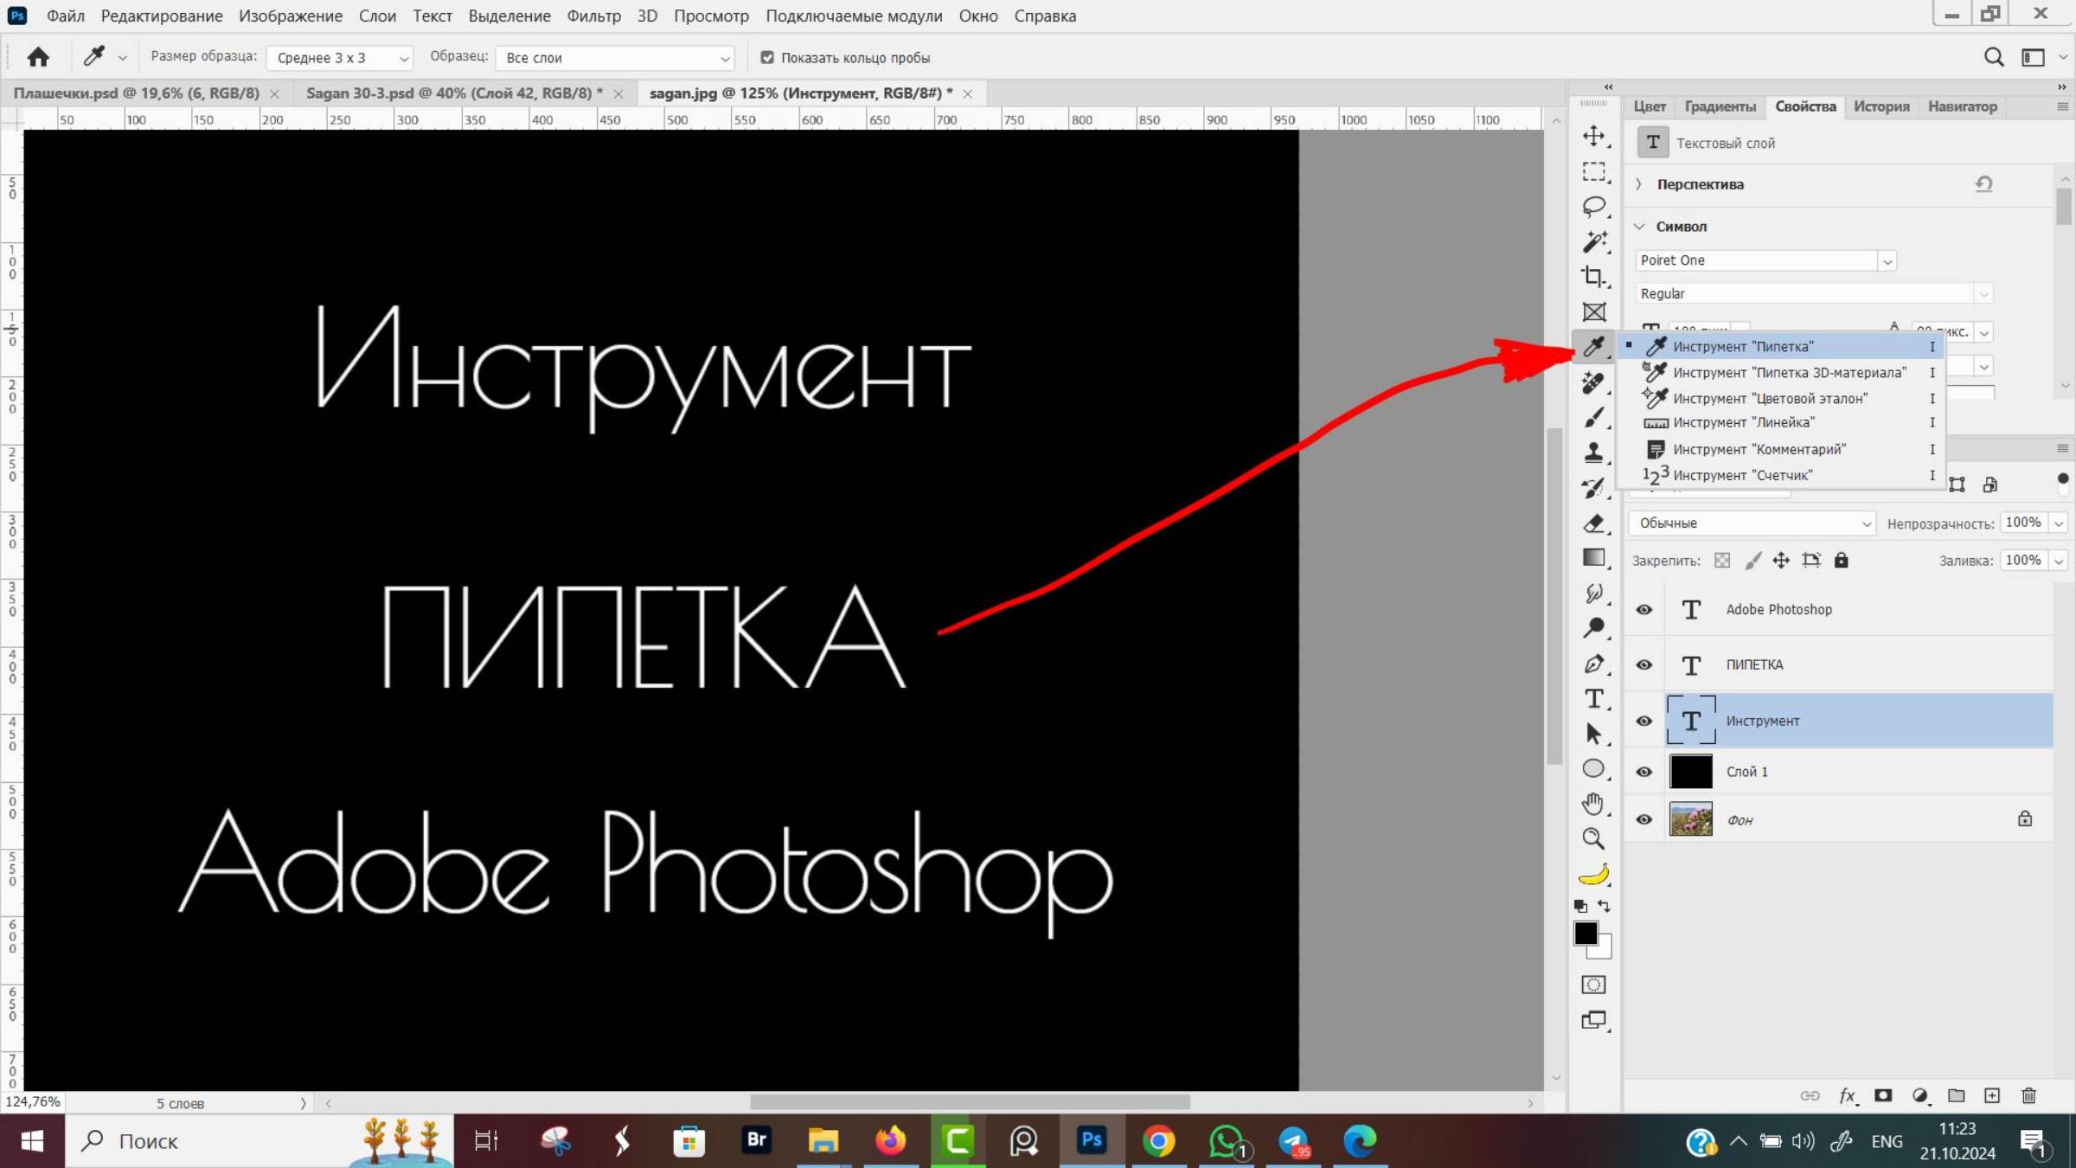Uncheck 'Показать кольцо пробы' checkbox

coord(766,57)
